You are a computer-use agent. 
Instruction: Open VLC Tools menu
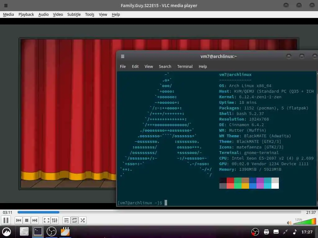(x=89, y=14)
